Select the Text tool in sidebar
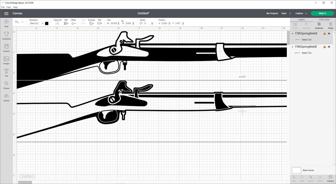Screen dimensions: 336x184 click(x=6, y=72)
